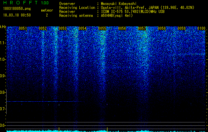208x132 pixels.
Task: Click the gray vertical bracket beside 0.8 kHz
Action: point(7,102)
